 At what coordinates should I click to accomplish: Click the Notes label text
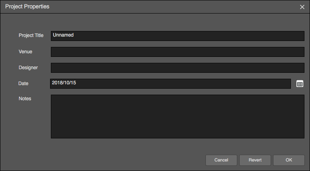[25, 99]
